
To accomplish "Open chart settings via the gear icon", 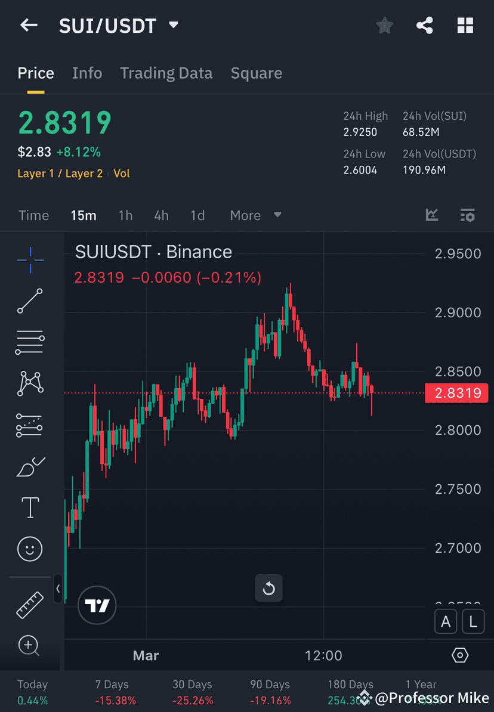I will pos(459,655).
